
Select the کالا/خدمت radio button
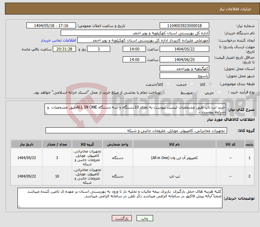pos(168,84)
